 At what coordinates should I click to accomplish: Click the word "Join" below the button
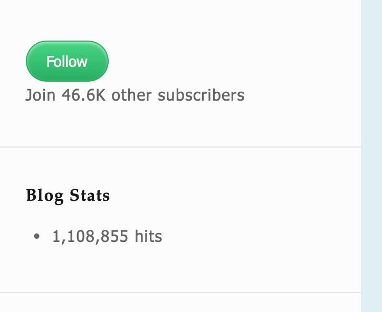tap(41, 95)
